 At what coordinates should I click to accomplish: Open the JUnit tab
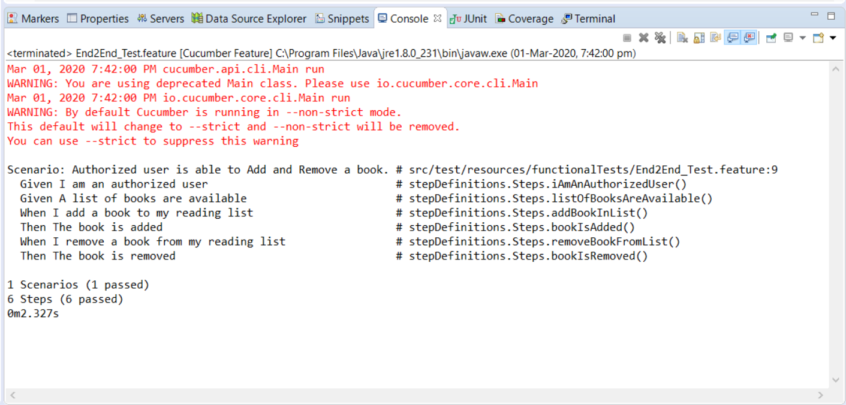(x=469, y=19)
